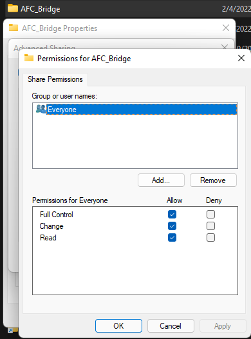Remove the selected Everyone group
This screenshot has width=251, height=339.
[213, 180]
